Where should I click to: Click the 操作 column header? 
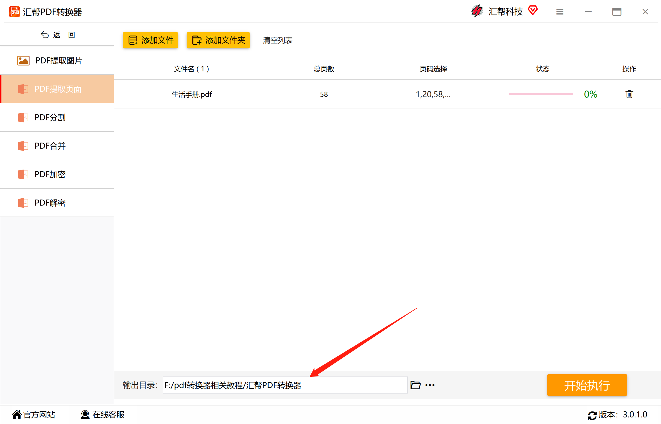(629, 69)
